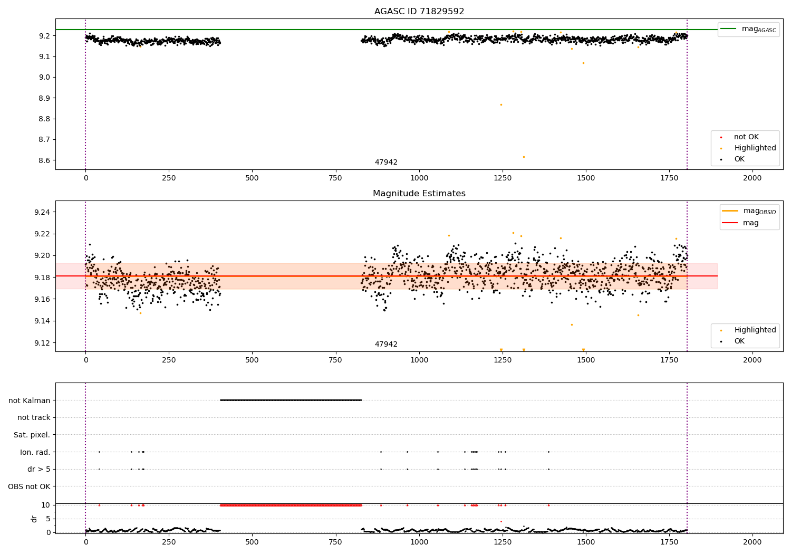
Task: Click the '8.6' y-axis tick label
Action: tap(44, 160)
